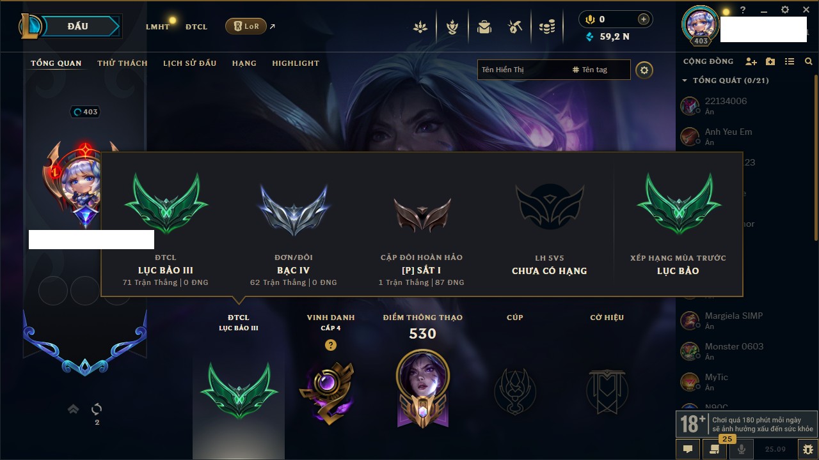The width and height of the screenshot is (819, 460).
Task: Select the ĐTCL game mode link
Action: [196, 27]
